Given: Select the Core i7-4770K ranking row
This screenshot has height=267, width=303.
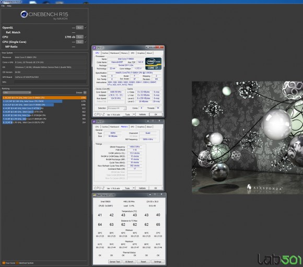Looking at the screenshot, I should (x=44, y=108).
